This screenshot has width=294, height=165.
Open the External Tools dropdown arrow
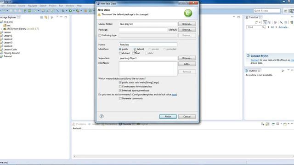81,11
